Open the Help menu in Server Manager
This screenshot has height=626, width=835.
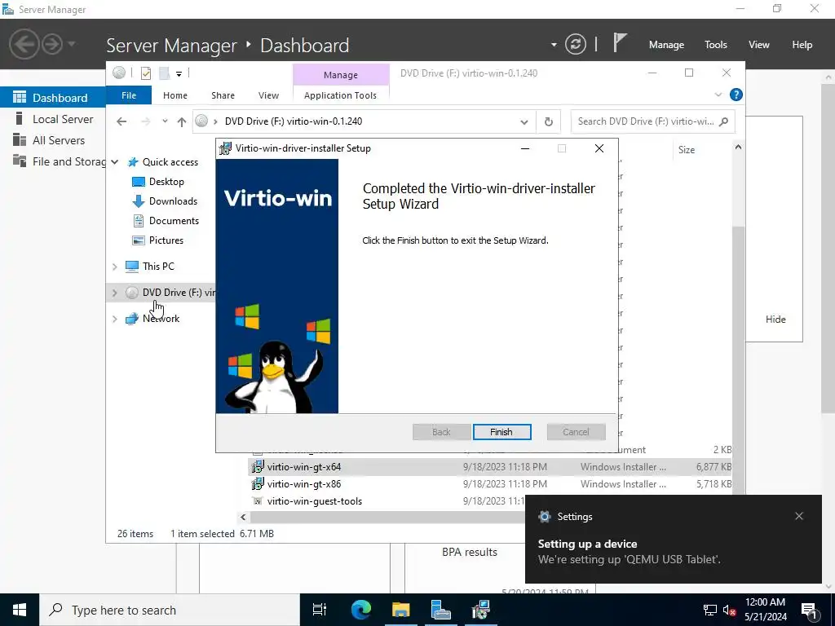coord(802,45)
